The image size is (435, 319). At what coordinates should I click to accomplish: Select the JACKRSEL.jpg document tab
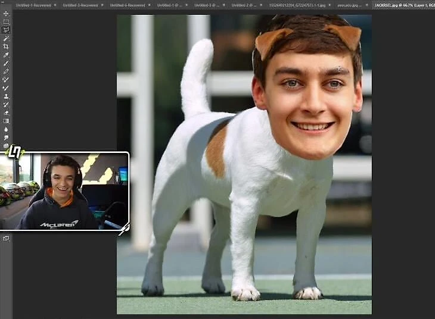coord(403,5)
